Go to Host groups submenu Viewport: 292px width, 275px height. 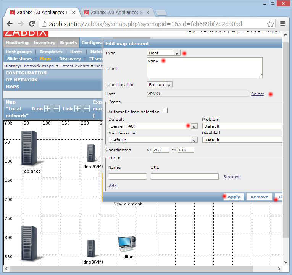point(19,52)
